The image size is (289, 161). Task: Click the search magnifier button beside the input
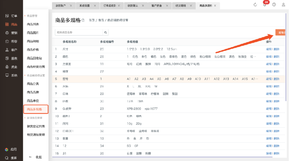(106, 33)
